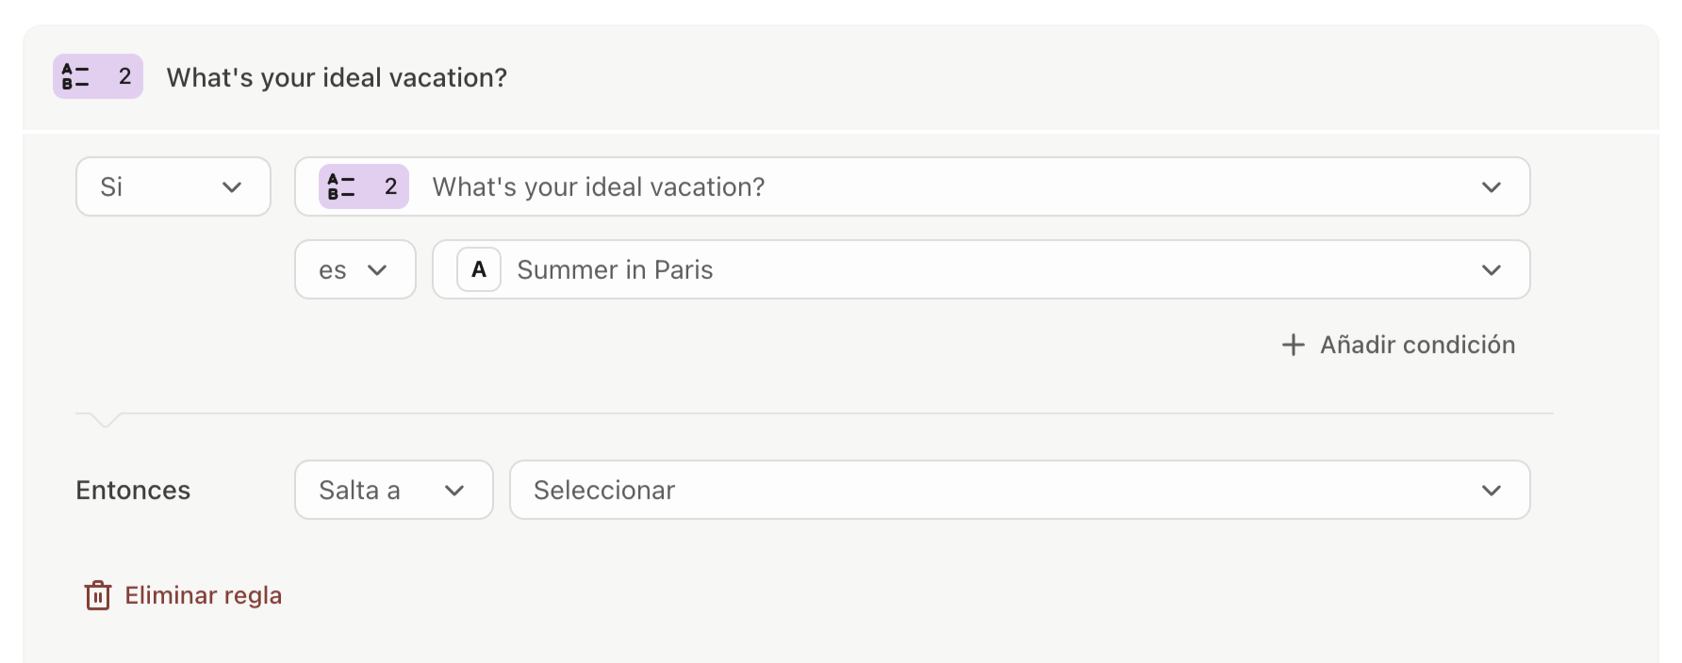Click the chevron at the Seleccionar field's end
The width and height of the screenshot is (1682, 663).
[x=1491, y=491]
